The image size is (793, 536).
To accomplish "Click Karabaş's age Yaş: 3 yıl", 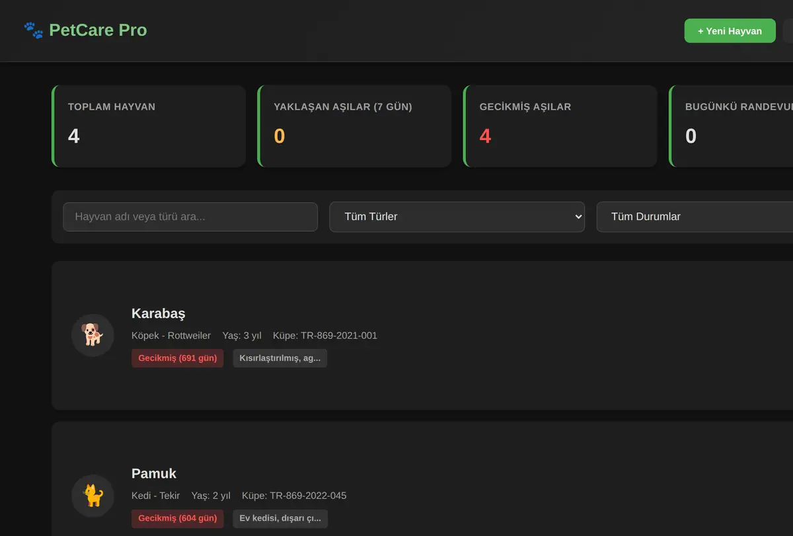I will coord(242,336).
